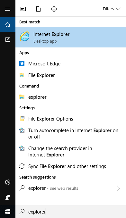This screenshot has height=218, width=126.
Task: Open the hamburger menu in the sidebar
Action: [x=8, y=9]
